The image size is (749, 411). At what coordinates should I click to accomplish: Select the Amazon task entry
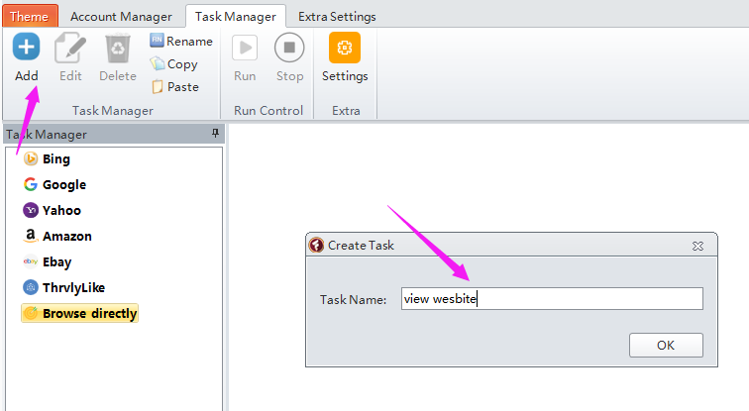point(66,236)
